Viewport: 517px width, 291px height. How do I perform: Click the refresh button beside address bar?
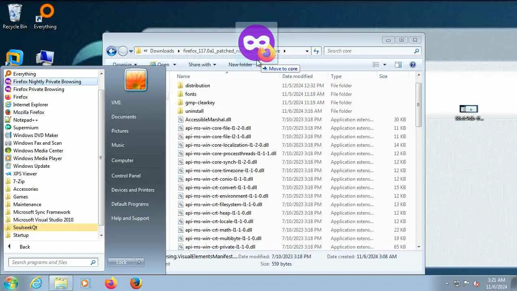[x=316, y=51]
